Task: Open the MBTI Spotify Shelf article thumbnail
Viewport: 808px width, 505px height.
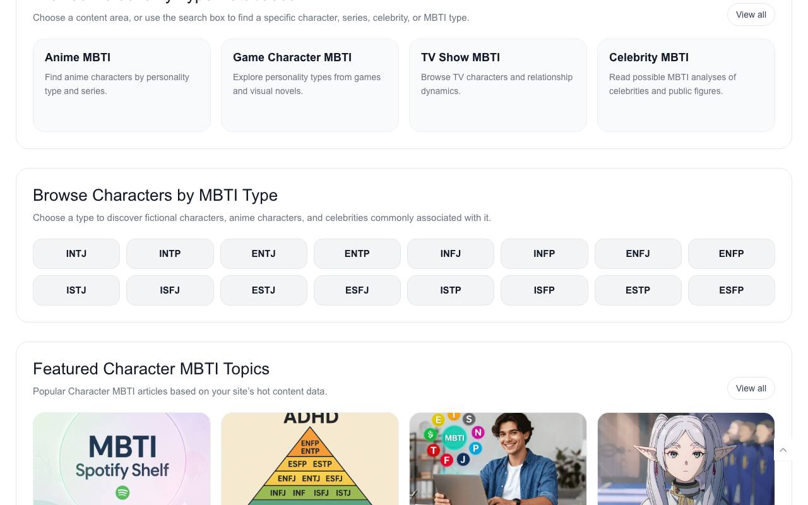Action: [122, 459]
